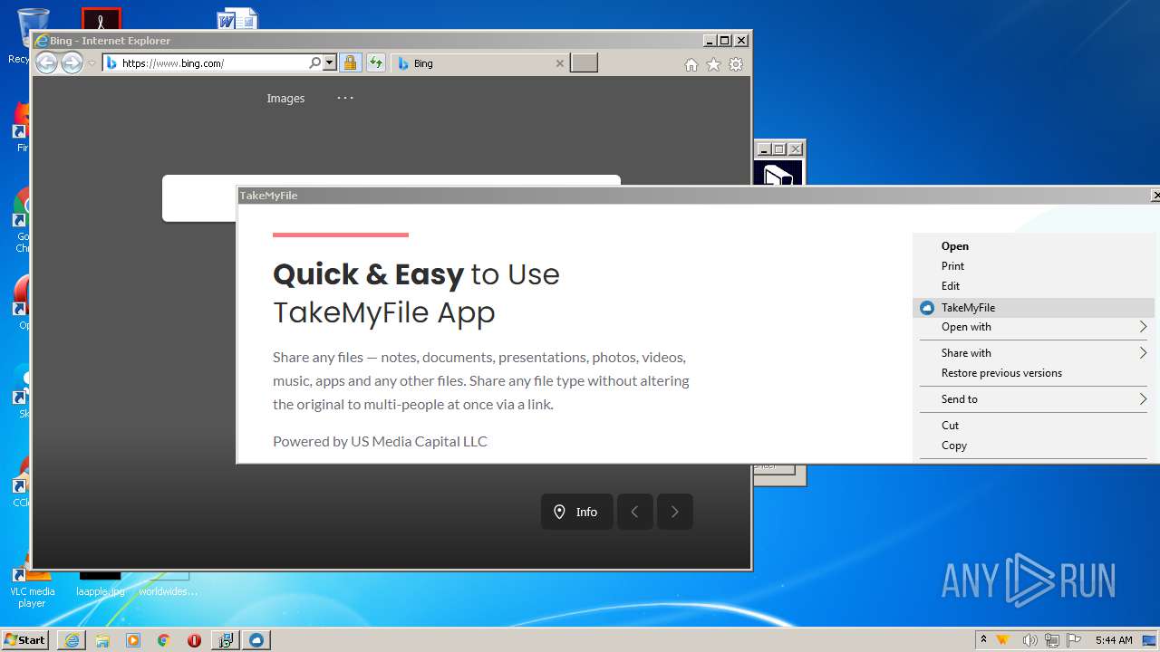1160x652 pixels.
Task: Expand the Open with submenu
Action: [x=1035, y=327]
